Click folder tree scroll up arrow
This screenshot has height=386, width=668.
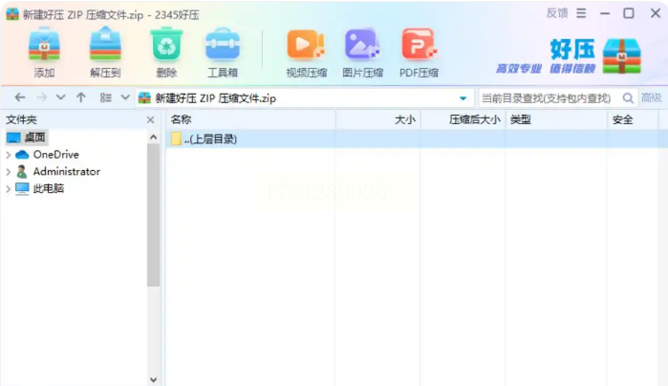click(153, 138)
